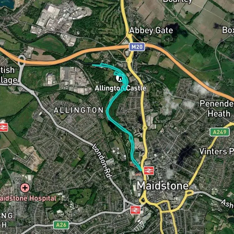
Task: Click the A26 road sign badge
Action: click(x=61, y=225)
